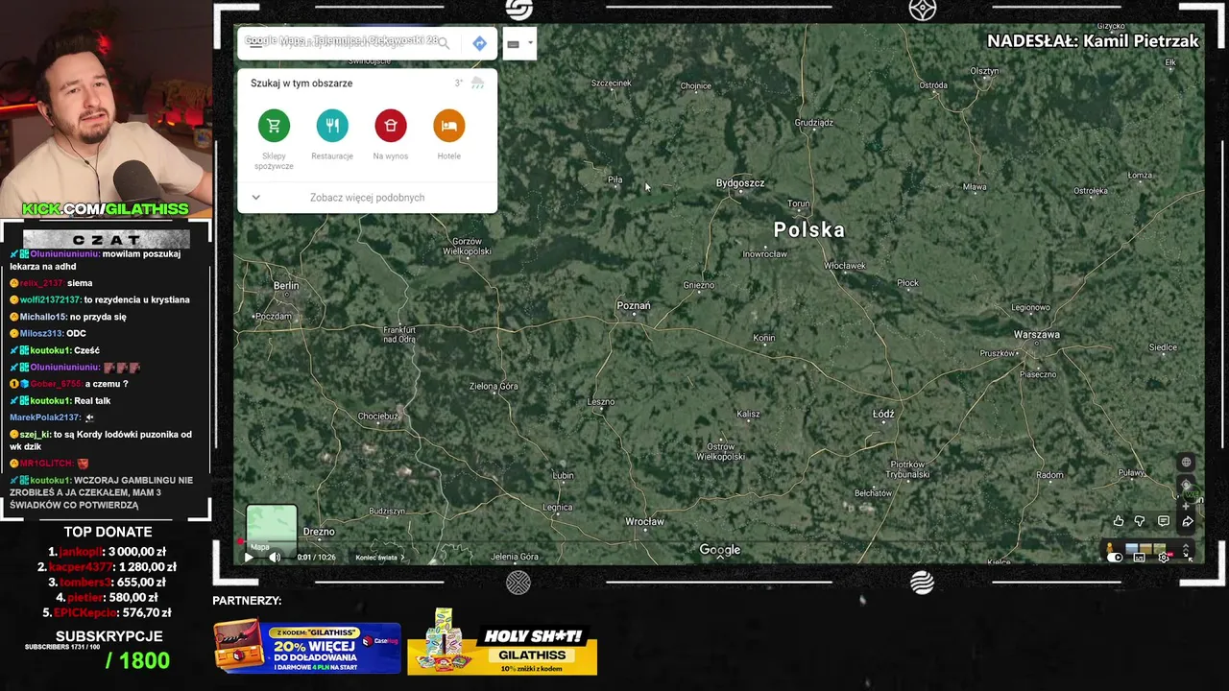Click the rainy weather icon
This screenshot has height=691, width=1229.
pyautogui.click(x=477, y=83)
